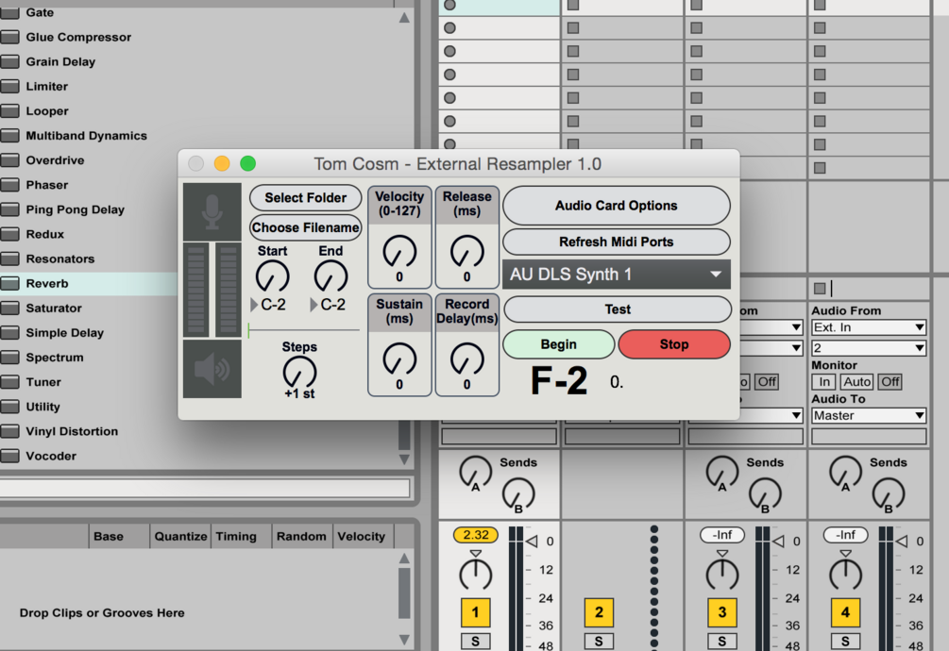This screenshot has height=651, width=949.
Task: Click the Steps knob showing +1 st
Action: click(x=299, y=373)
